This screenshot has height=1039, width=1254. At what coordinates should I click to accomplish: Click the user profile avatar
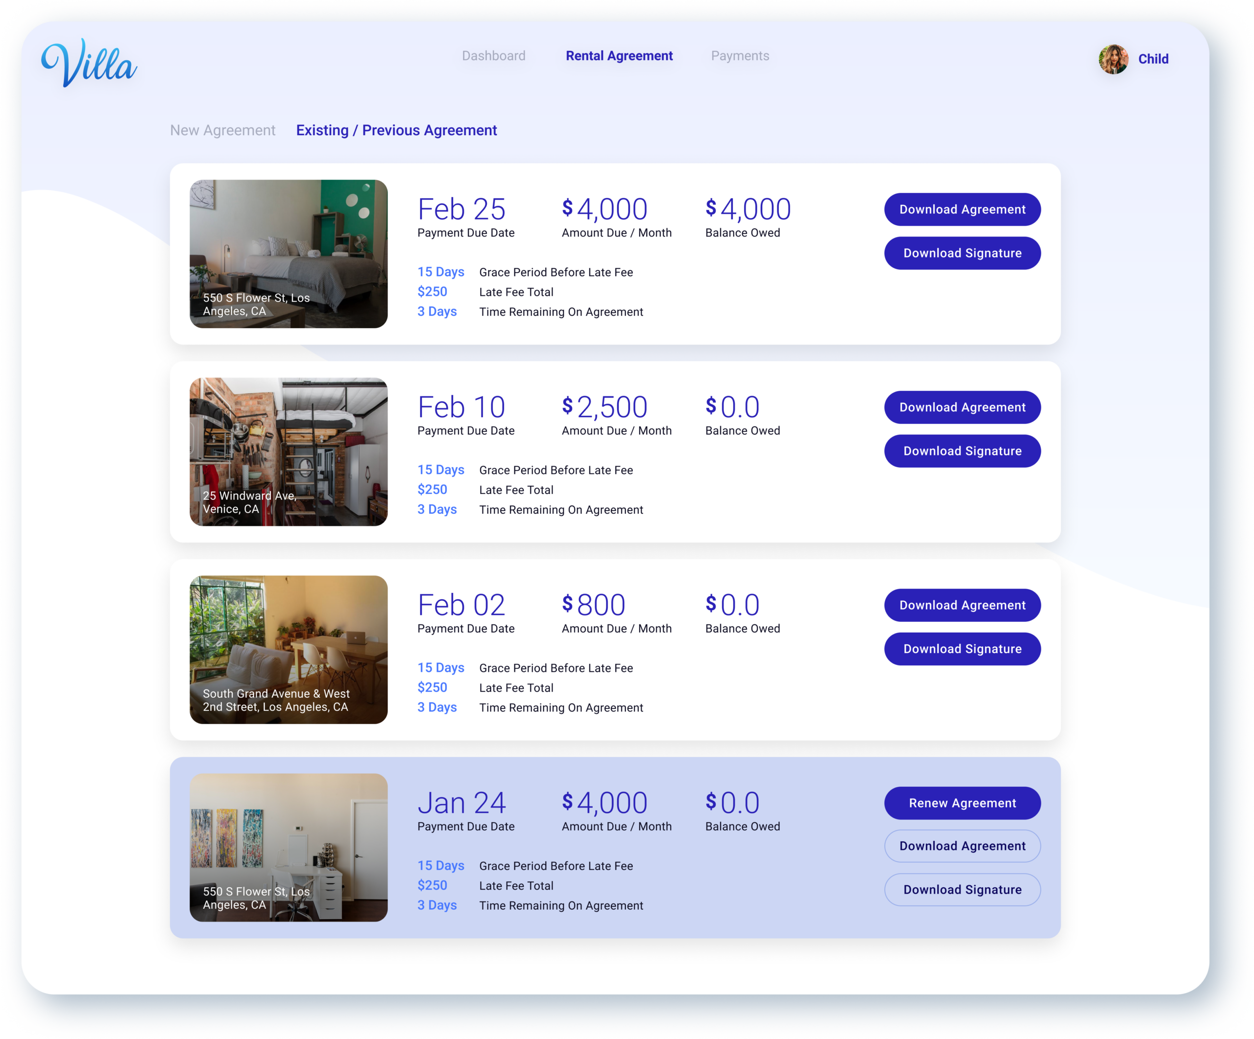point(1113,59)
